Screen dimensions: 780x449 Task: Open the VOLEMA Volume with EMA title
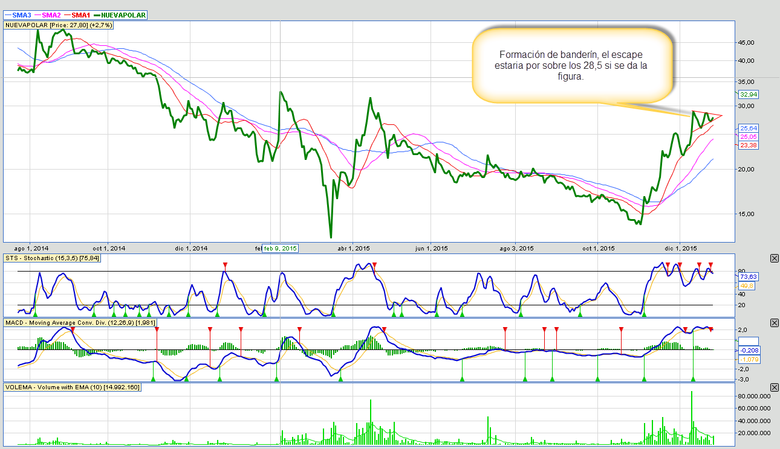click(73, 387)
